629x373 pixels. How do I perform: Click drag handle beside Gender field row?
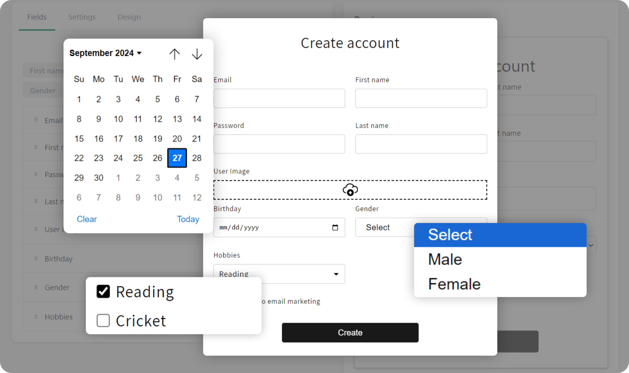pyautogui.click(x=36, y=287)
